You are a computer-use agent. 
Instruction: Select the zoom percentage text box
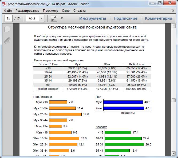click(33, 18)
